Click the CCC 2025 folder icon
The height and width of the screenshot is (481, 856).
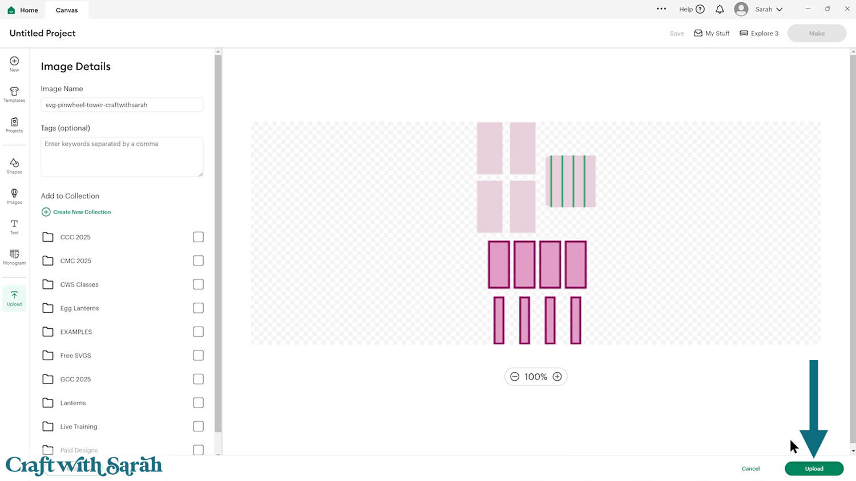point(48,237)
